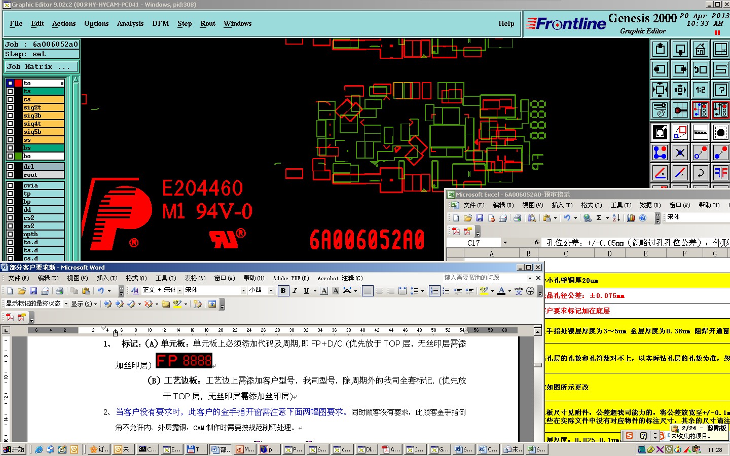The width and height of the screenshot is (730, 456).
Task: Click Word help search box 键入需要帮助的问题
Action: pos(485,278)
